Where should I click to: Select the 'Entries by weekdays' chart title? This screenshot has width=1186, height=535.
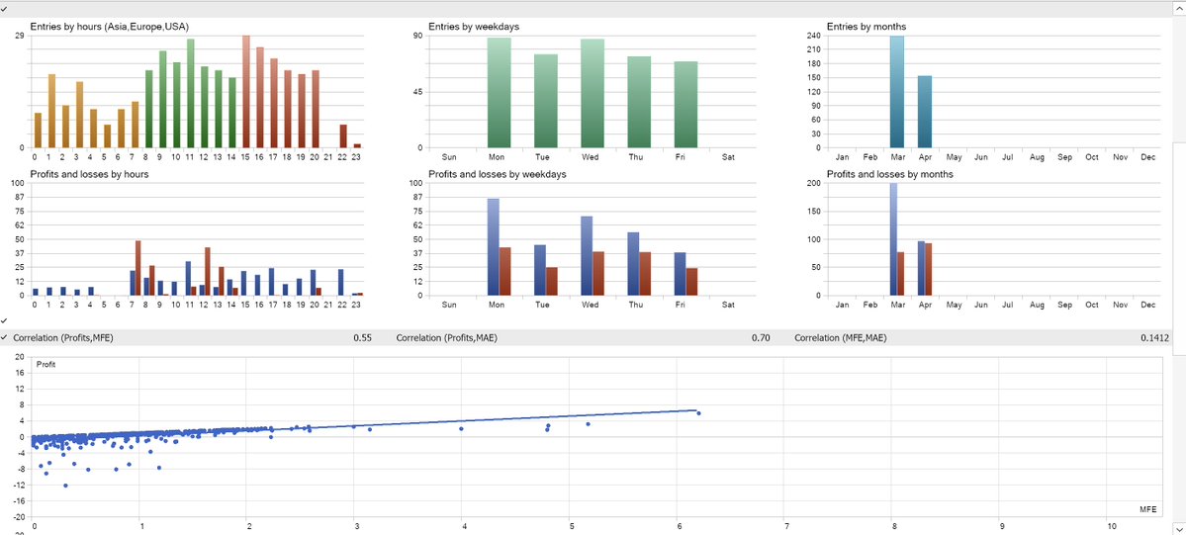click(x=474, y=27)
